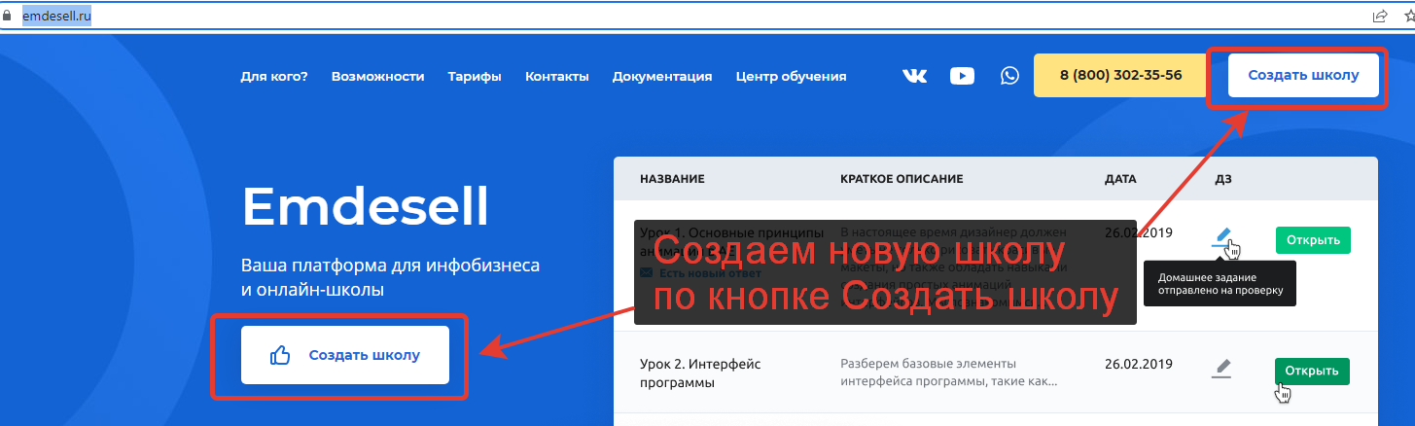Viewport: 1415px width, 426px height.
Task: Click Открыть button for Урок 2
Action: 1312,371
